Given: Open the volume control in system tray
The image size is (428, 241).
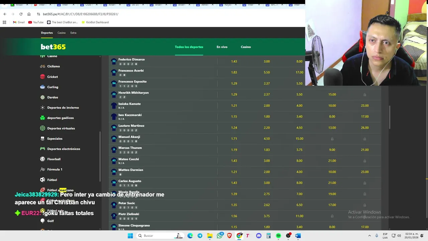Looking at the screenshot, I should 399,236.
